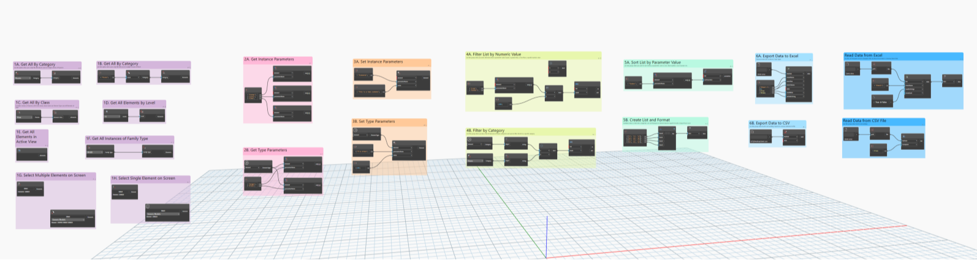This screenshot has height=260, width=977.
Task: Open the category dropdown in 1G's lower node
Action: coord(69,220)
